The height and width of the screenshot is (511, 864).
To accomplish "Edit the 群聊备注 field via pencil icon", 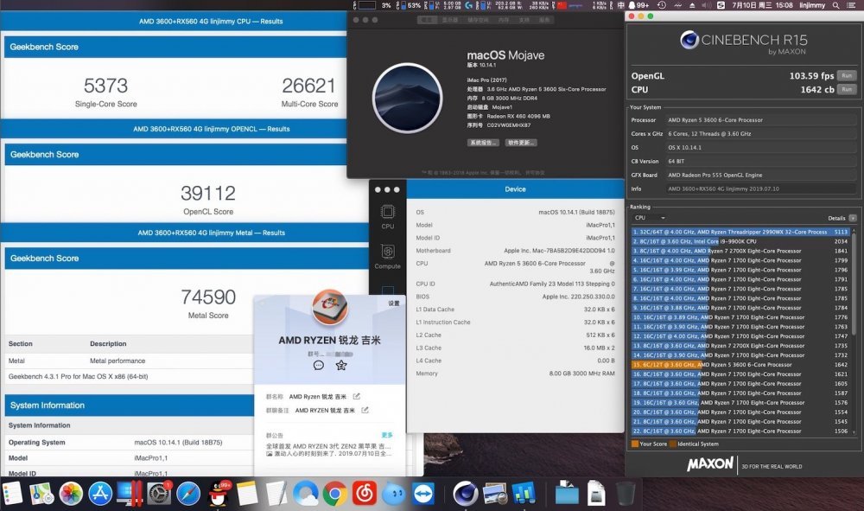I will coord(365,410).
